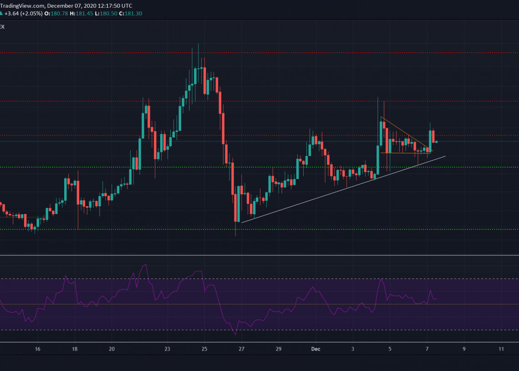The width and height of the screenshot is (519, 371).
Task: Click the '20' date on time axis
Action: click(112, 349)
